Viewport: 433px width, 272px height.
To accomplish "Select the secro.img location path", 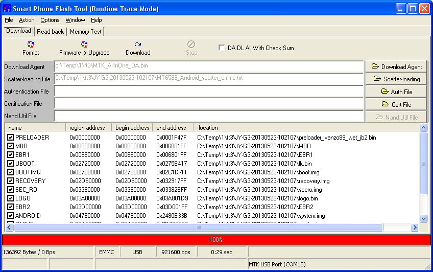I will (259, 190).
